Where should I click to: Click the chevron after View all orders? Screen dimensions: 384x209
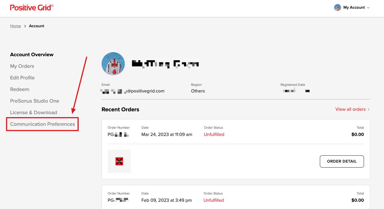[369, 109]
